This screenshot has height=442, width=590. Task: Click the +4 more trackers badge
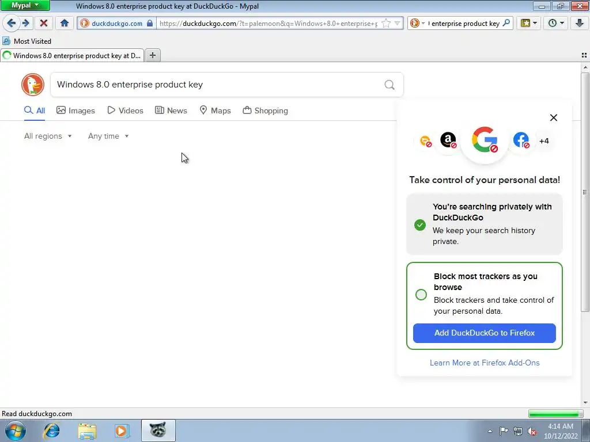click(x=544, y=141)
